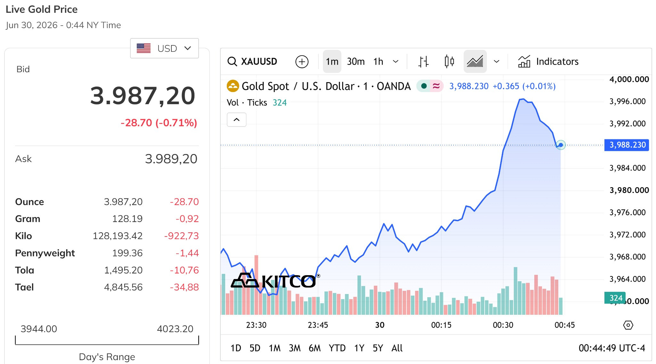Select the bars chart style icon

point(423,61)
